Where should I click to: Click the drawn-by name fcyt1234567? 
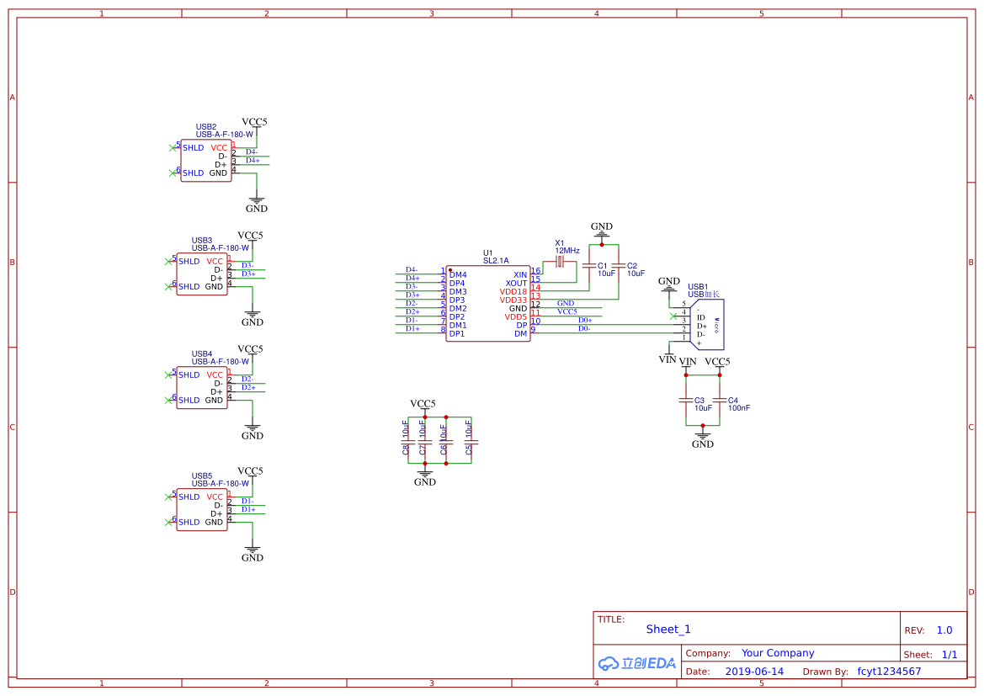coord(889,672)
